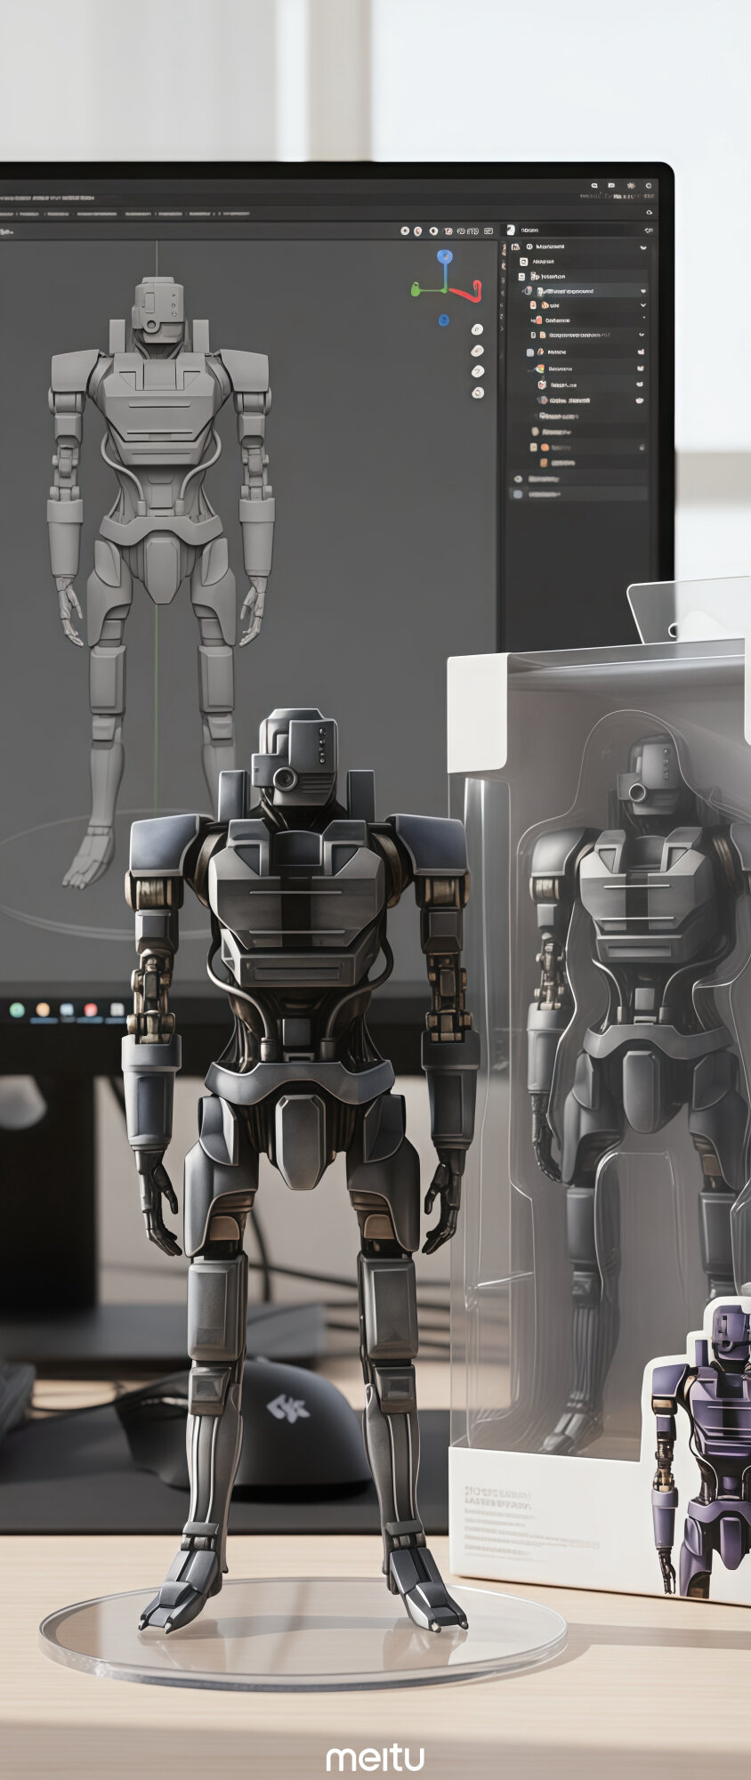Click the filter button right of outliner search
Viewport: 751px width, 1780px height.
pyautogui.click(x=649, y=231)
